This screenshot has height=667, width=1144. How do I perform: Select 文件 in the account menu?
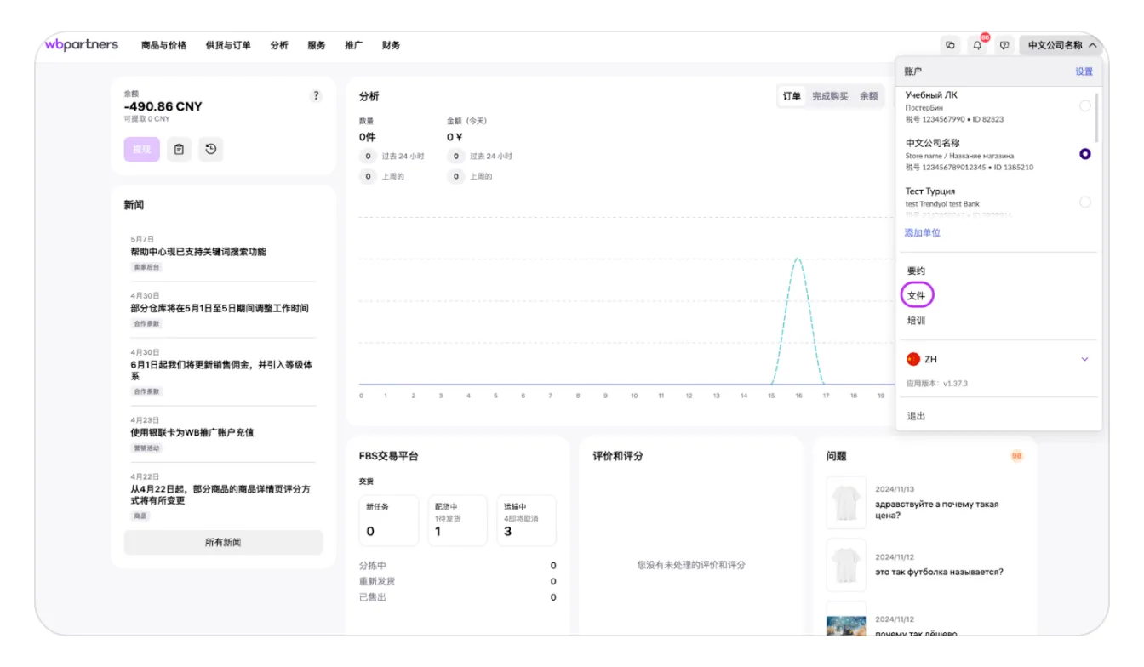pyautogui.click(x=916, y=296)
